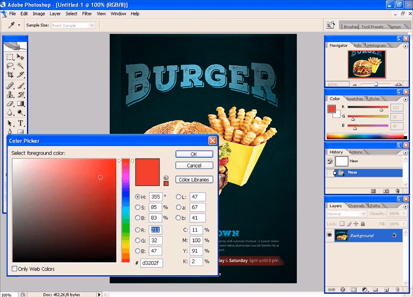Click the trash icon in Layers panel

398,290
